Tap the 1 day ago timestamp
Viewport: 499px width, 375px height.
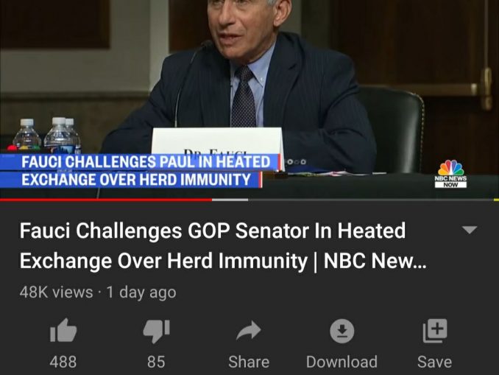(141, 292)
